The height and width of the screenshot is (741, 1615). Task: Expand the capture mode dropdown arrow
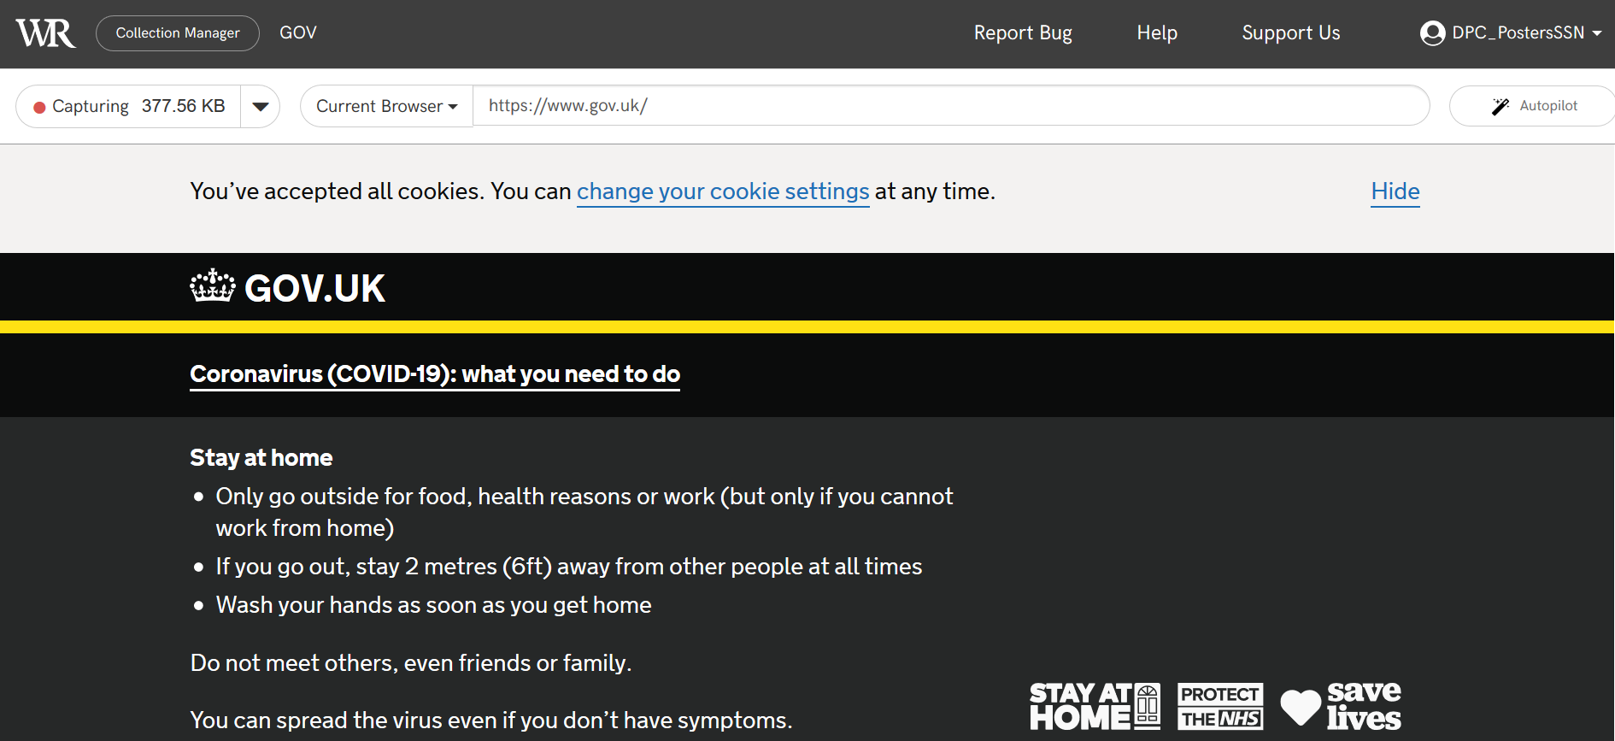point(261,106)
